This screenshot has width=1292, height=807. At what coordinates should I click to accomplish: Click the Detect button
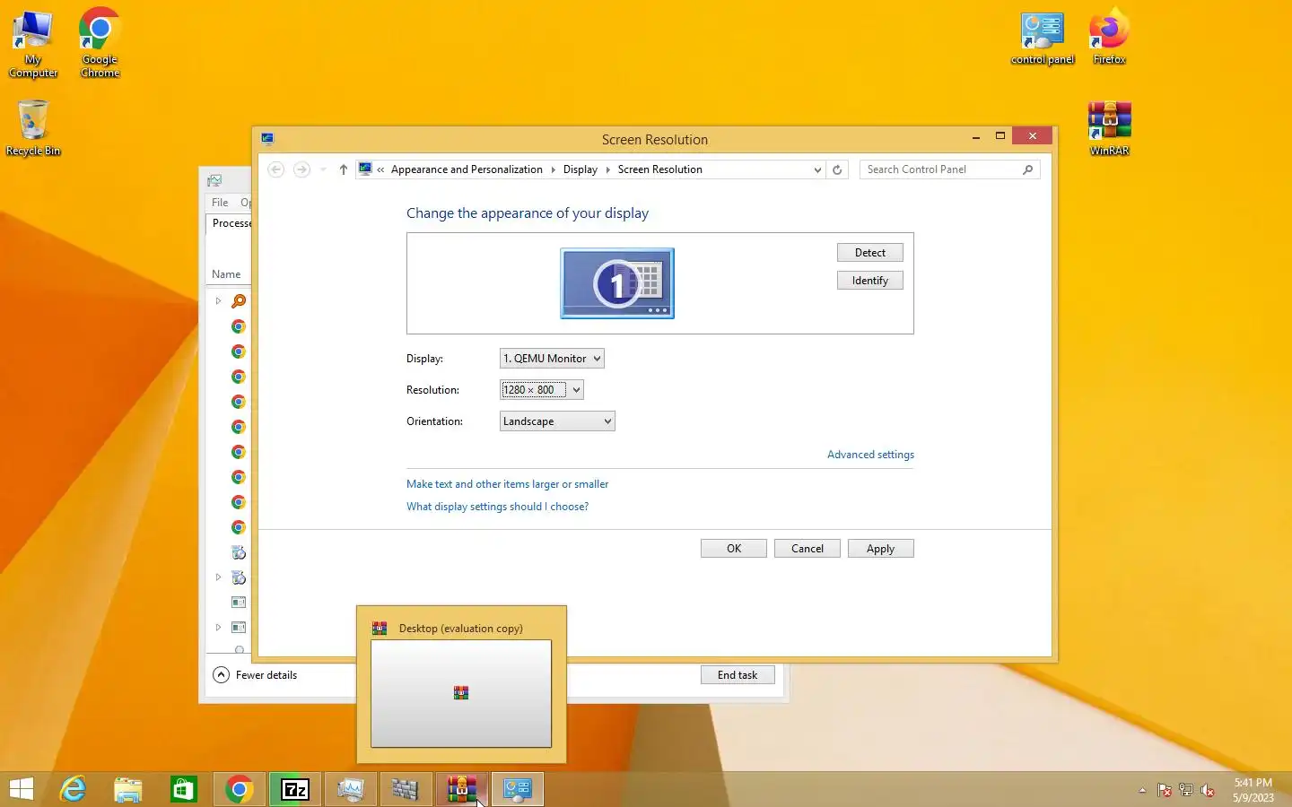pos(869,253)
